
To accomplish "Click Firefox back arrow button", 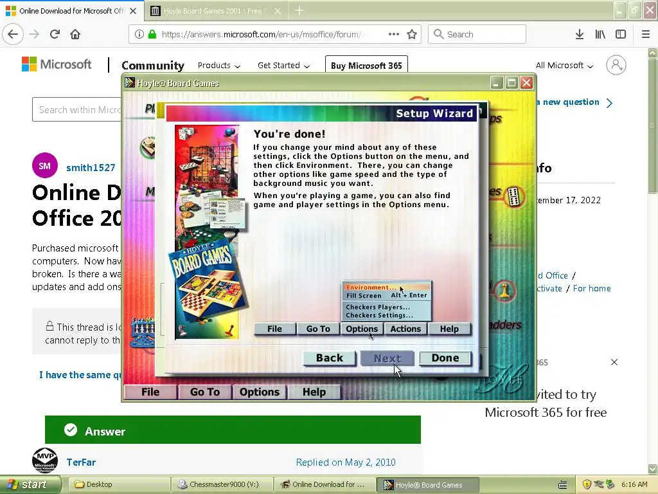I will click(x=13, y=34).
